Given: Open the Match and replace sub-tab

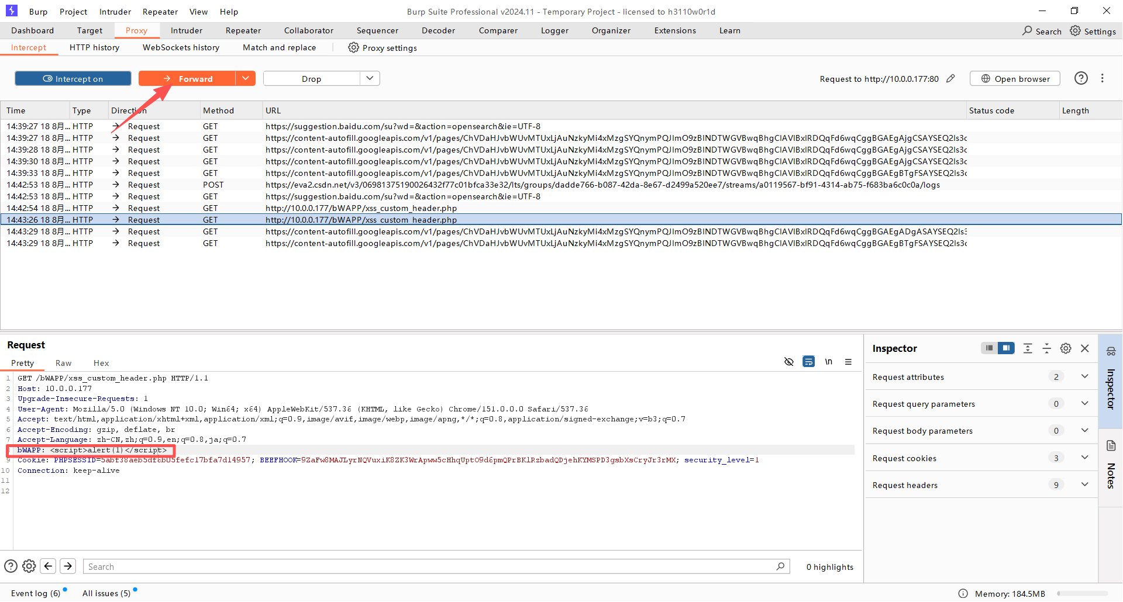Looking at the screenshot, I should coord(280,47).
